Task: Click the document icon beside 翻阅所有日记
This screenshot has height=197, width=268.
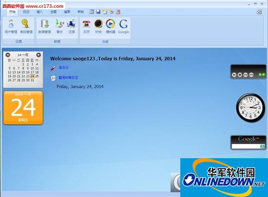Action: coord(53,78)
